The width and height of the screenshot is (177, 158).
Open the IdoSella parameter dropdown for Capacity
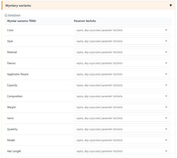coord(122,85)
